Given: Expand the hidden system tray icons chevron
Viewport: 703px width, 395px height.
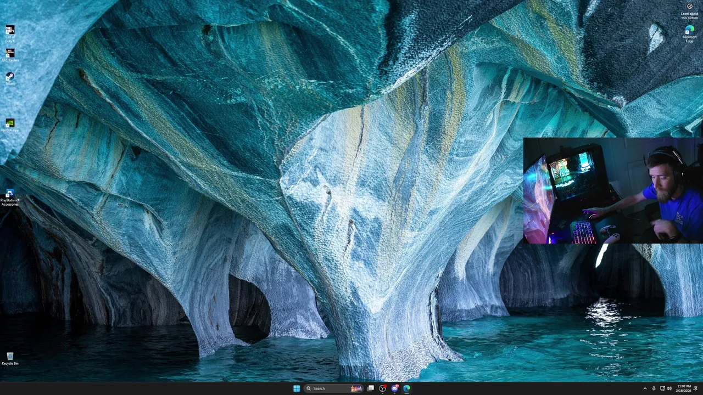Looking at the screenshot, I should [645, 388].
